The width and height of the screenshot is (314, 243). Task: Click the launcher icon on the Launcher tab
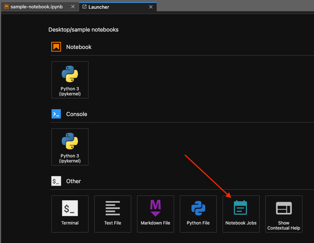[x=84, y=7]
